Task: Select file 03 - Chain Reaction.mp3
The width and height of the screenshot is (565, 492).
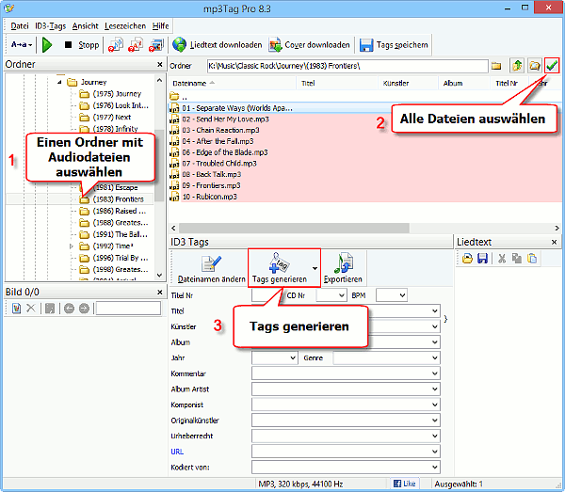Action: point(220,130)
